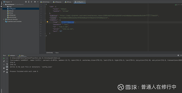Click Up the stack trace arrow
182x93 pixels.
point(7,58)
